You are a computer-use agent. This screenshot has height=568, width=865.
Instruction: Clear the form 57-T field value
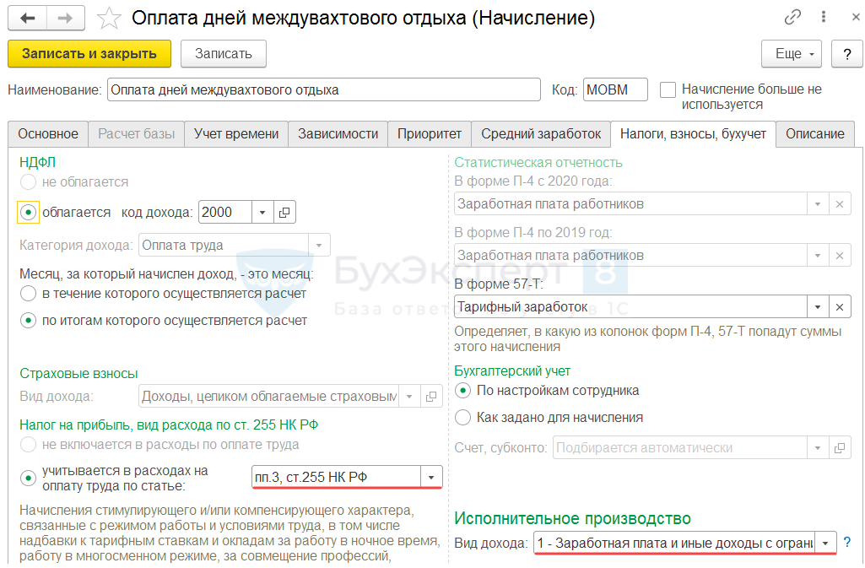click(x=839, y=306)
